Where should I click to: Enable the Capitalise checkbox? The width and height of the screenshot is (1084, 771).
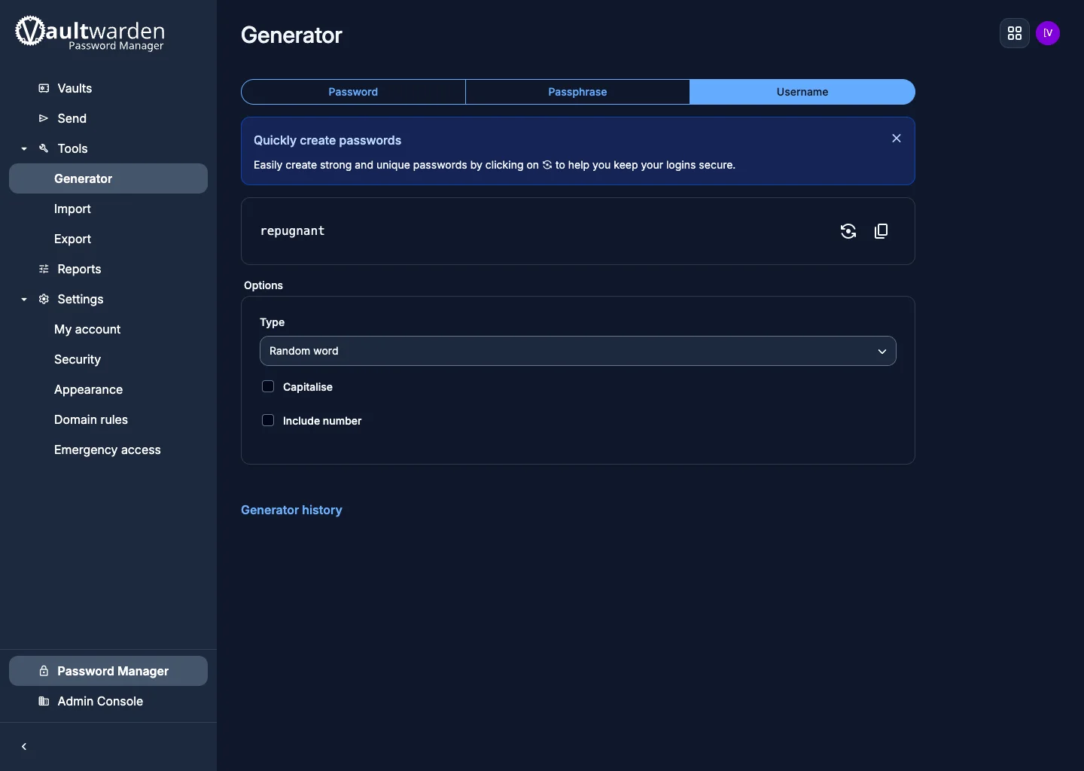pyautogui.click(x=268, y=386)
